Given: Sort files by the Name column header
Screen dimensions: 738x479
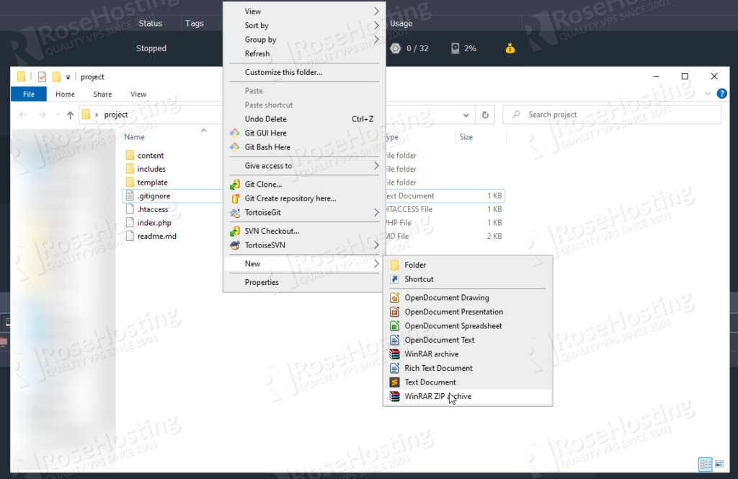Looking at the screenshot, I should tap(135, 137).
